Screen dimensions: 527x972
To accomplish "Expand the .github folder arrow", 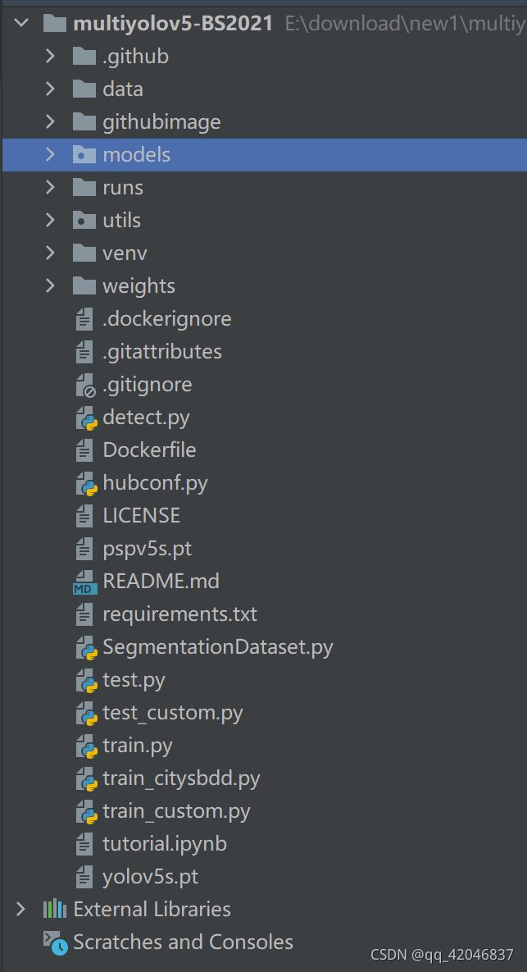I will coord(50,57).
